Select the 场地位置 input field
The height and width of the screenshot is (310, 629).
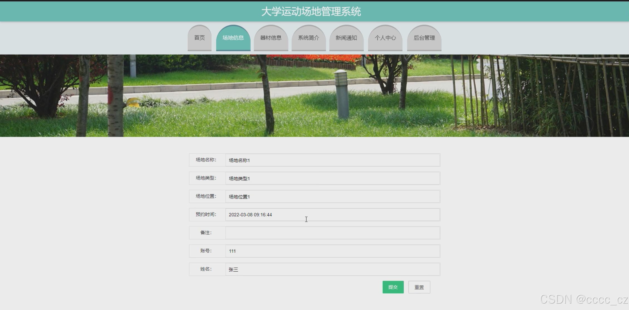click(332, 197)
